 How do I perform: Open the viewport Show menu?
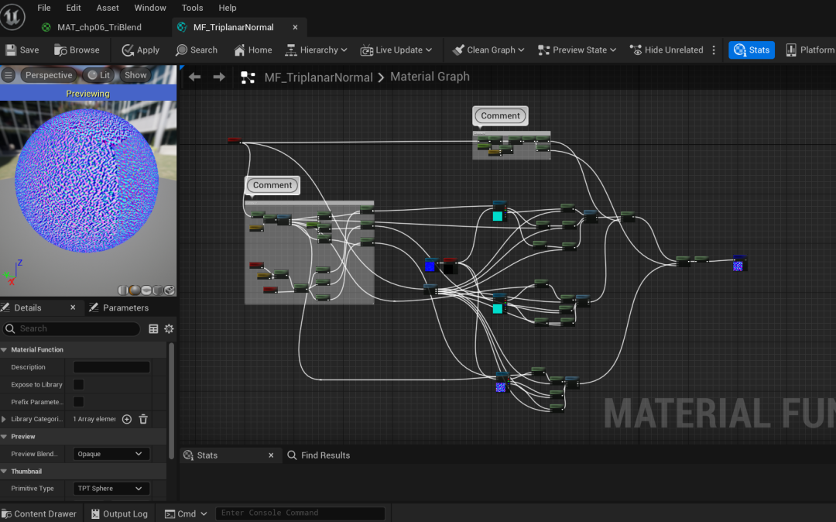click(x=135, y=75)
